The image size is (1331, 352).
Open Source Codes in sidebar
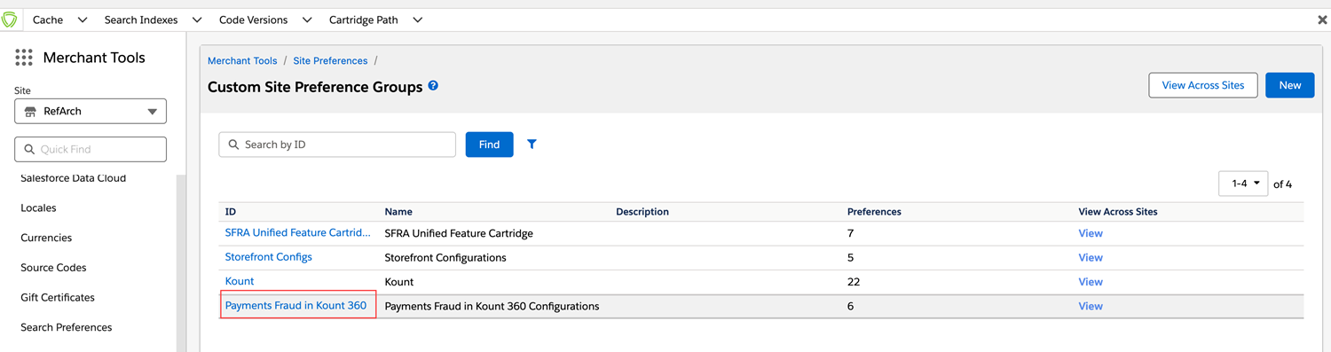[53, 268]
